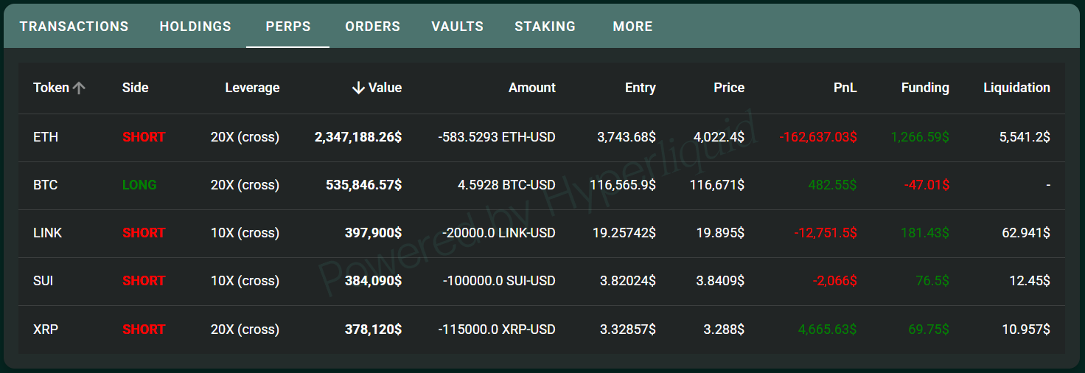
Task: Open the HOLDINGS tab
Action: (x=195, y=27)
